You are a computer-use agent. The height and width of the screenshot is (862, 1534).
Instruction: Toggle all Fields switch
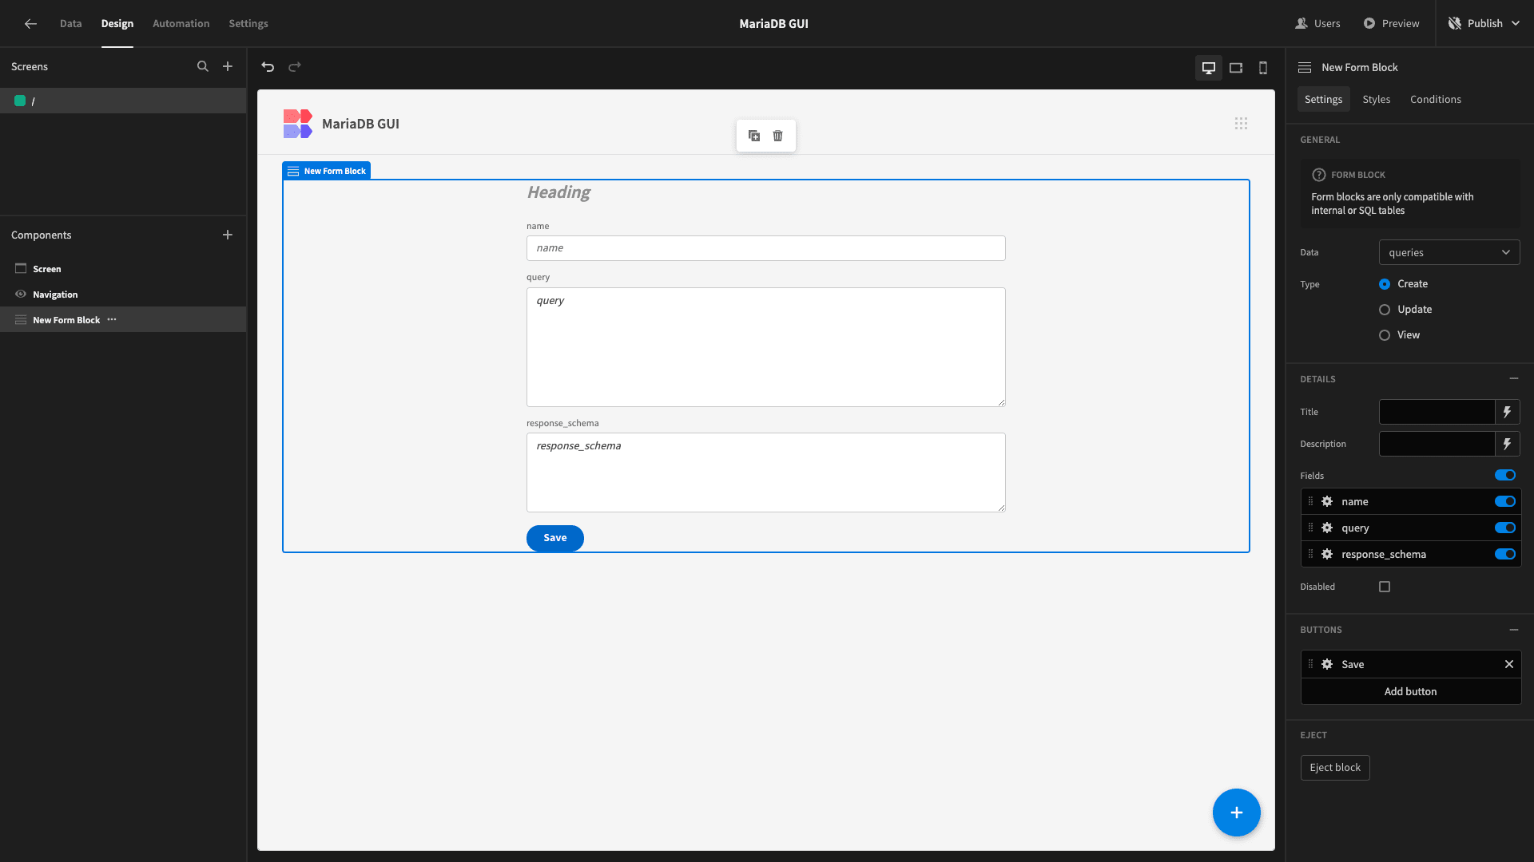tap(1505, 476)
